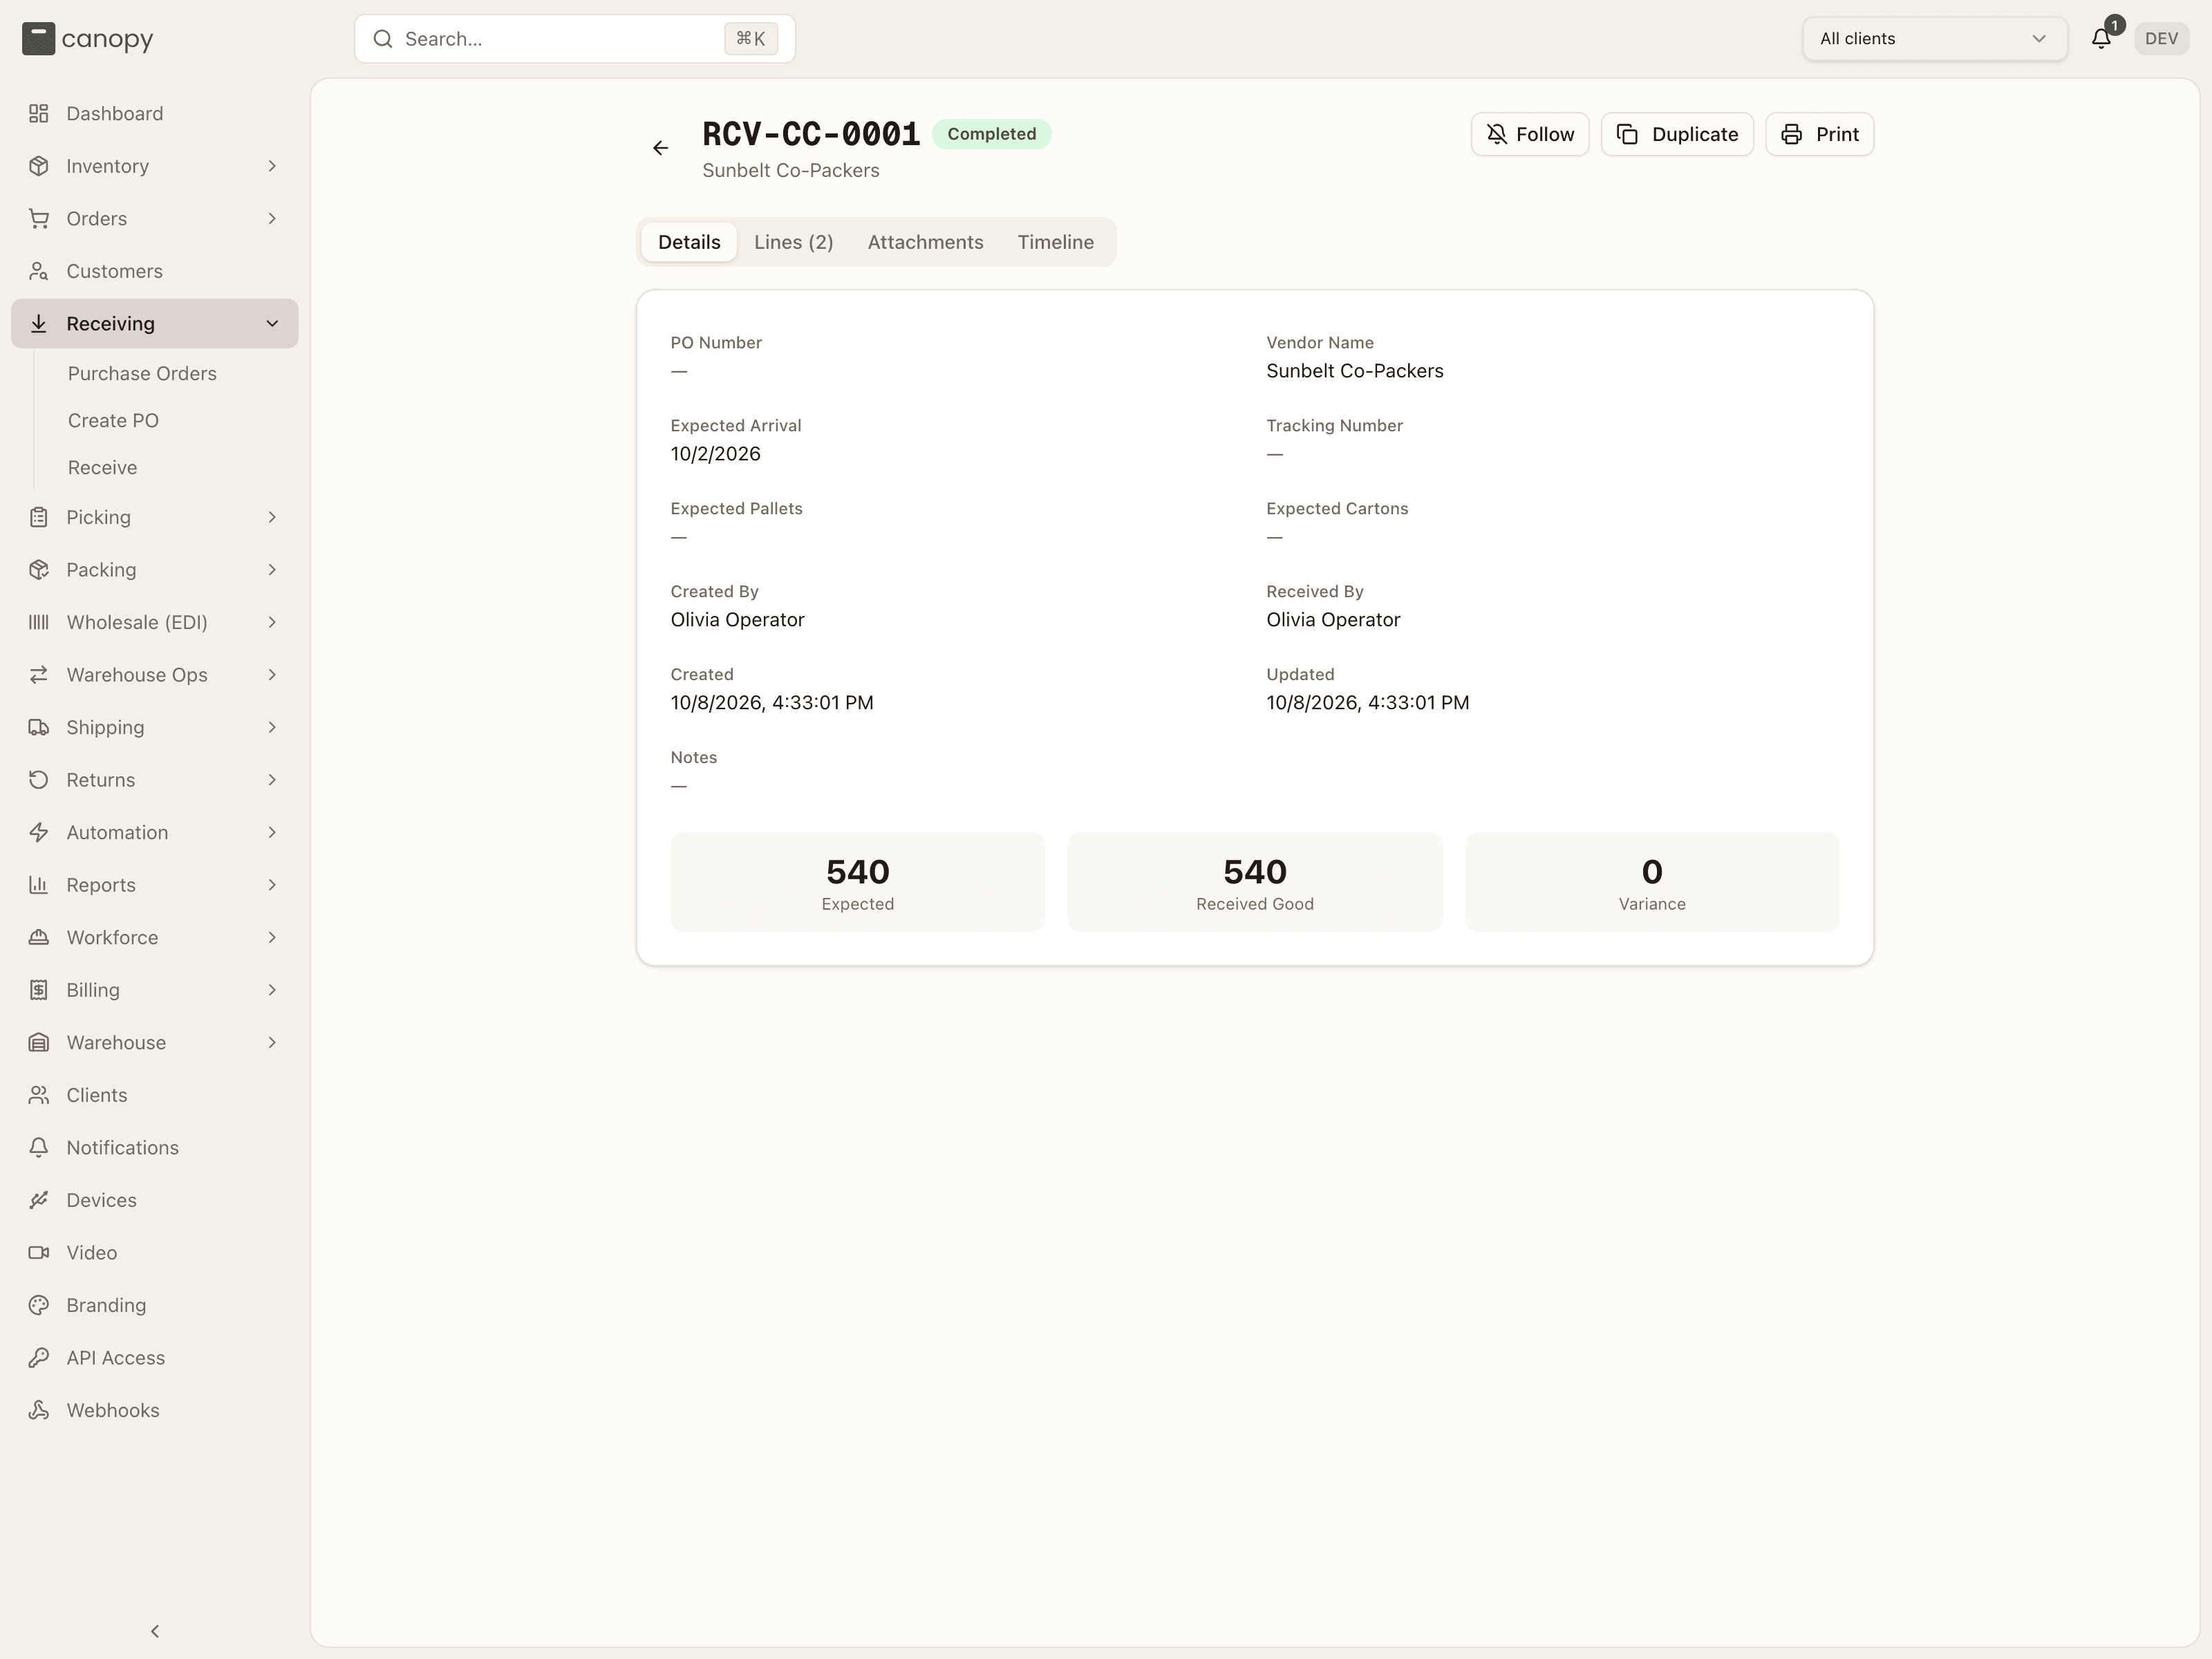Click the Print button
Screen dimensions: 2212x1659
pos(1819,134)
